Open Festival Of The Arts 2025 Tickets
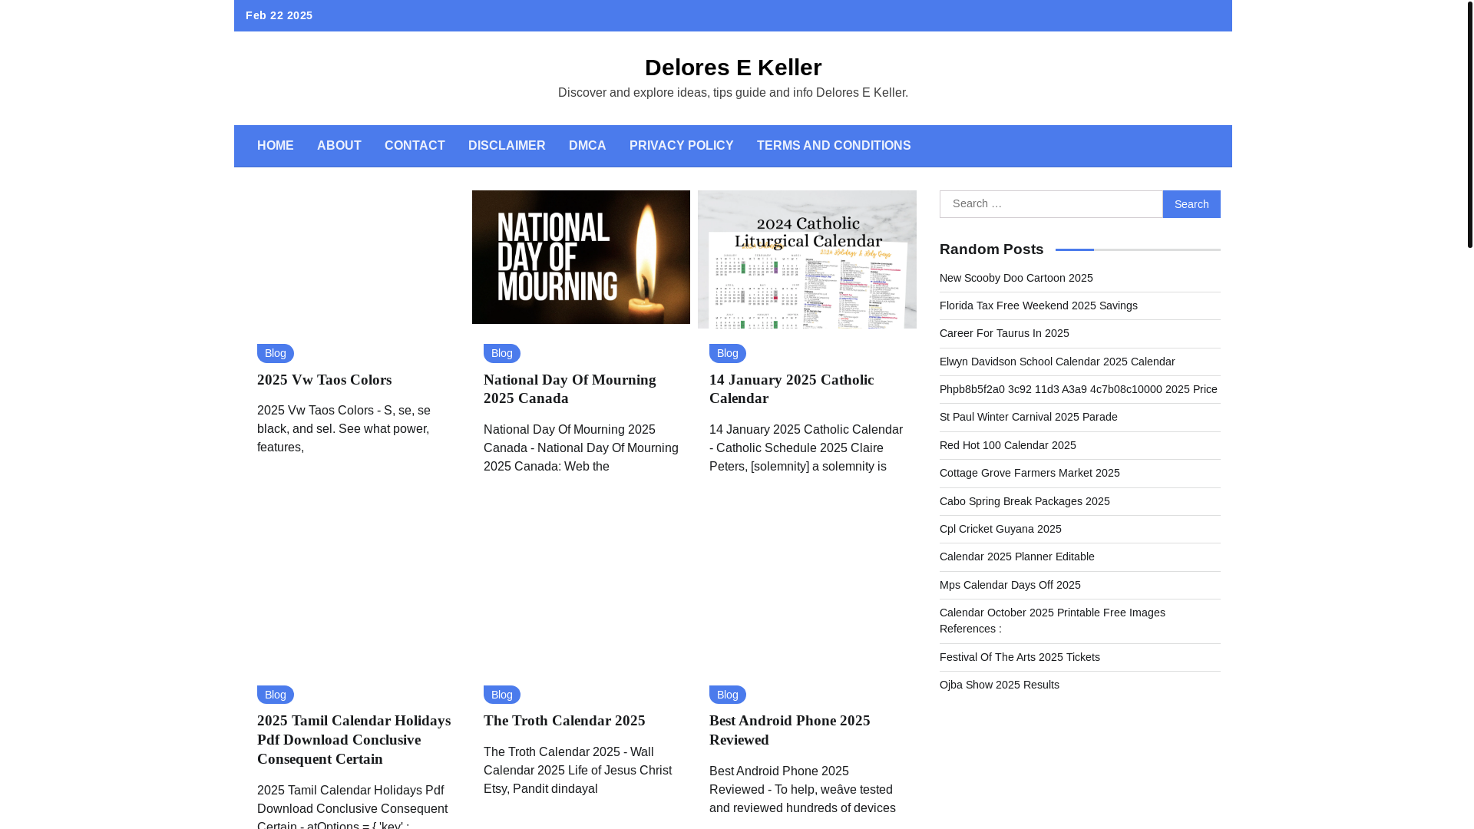The image size is (1474, 829). click(x=1020, y=657)
